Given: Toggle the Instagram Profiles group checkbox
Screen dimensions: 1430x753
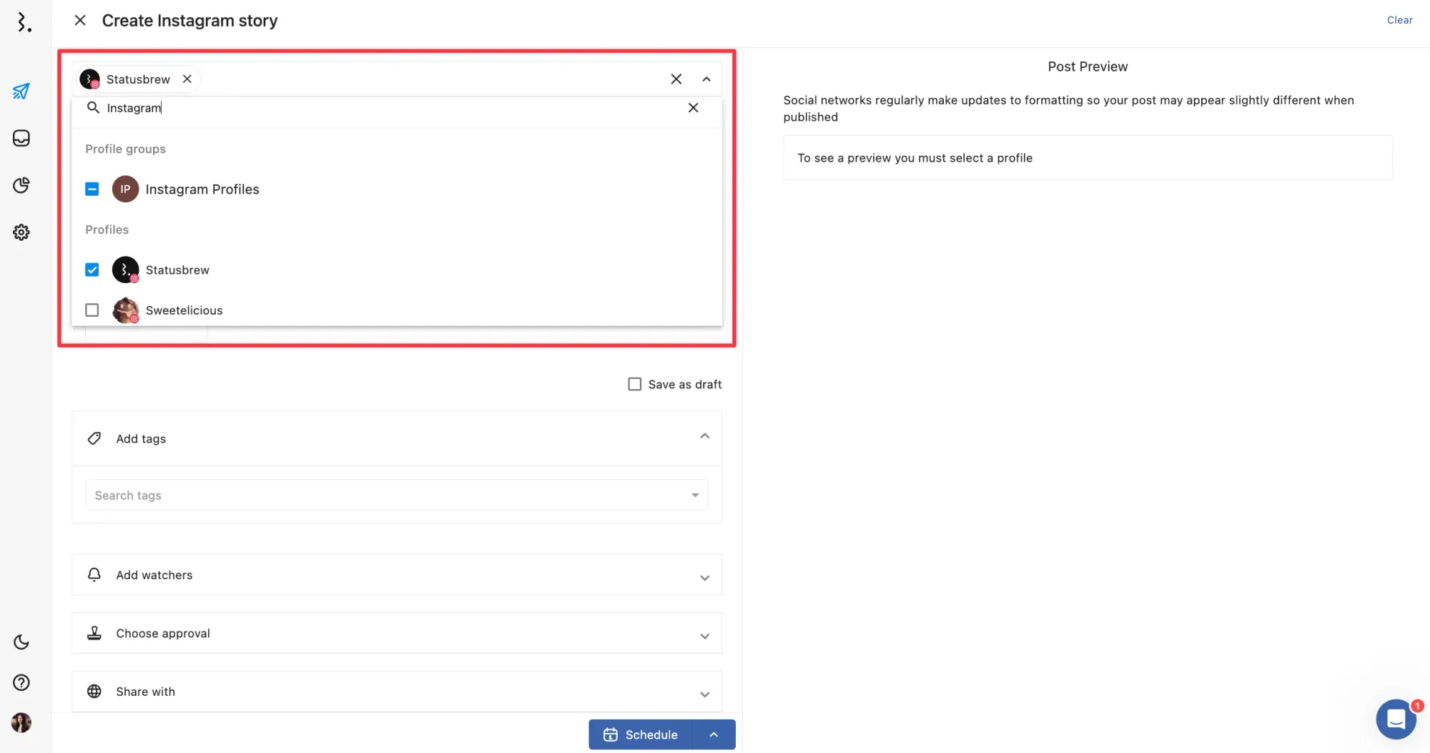Looking at the screenshot, I should tap(92, 190).
